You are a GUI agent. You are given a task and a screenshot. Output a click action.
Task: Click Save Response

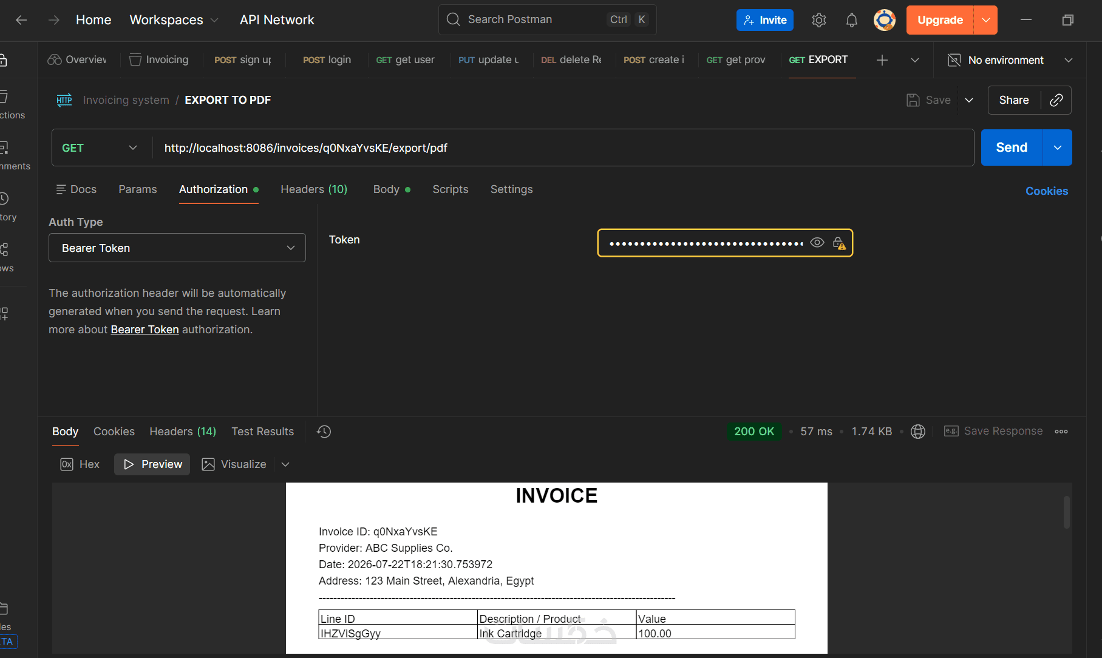point(993,431)
